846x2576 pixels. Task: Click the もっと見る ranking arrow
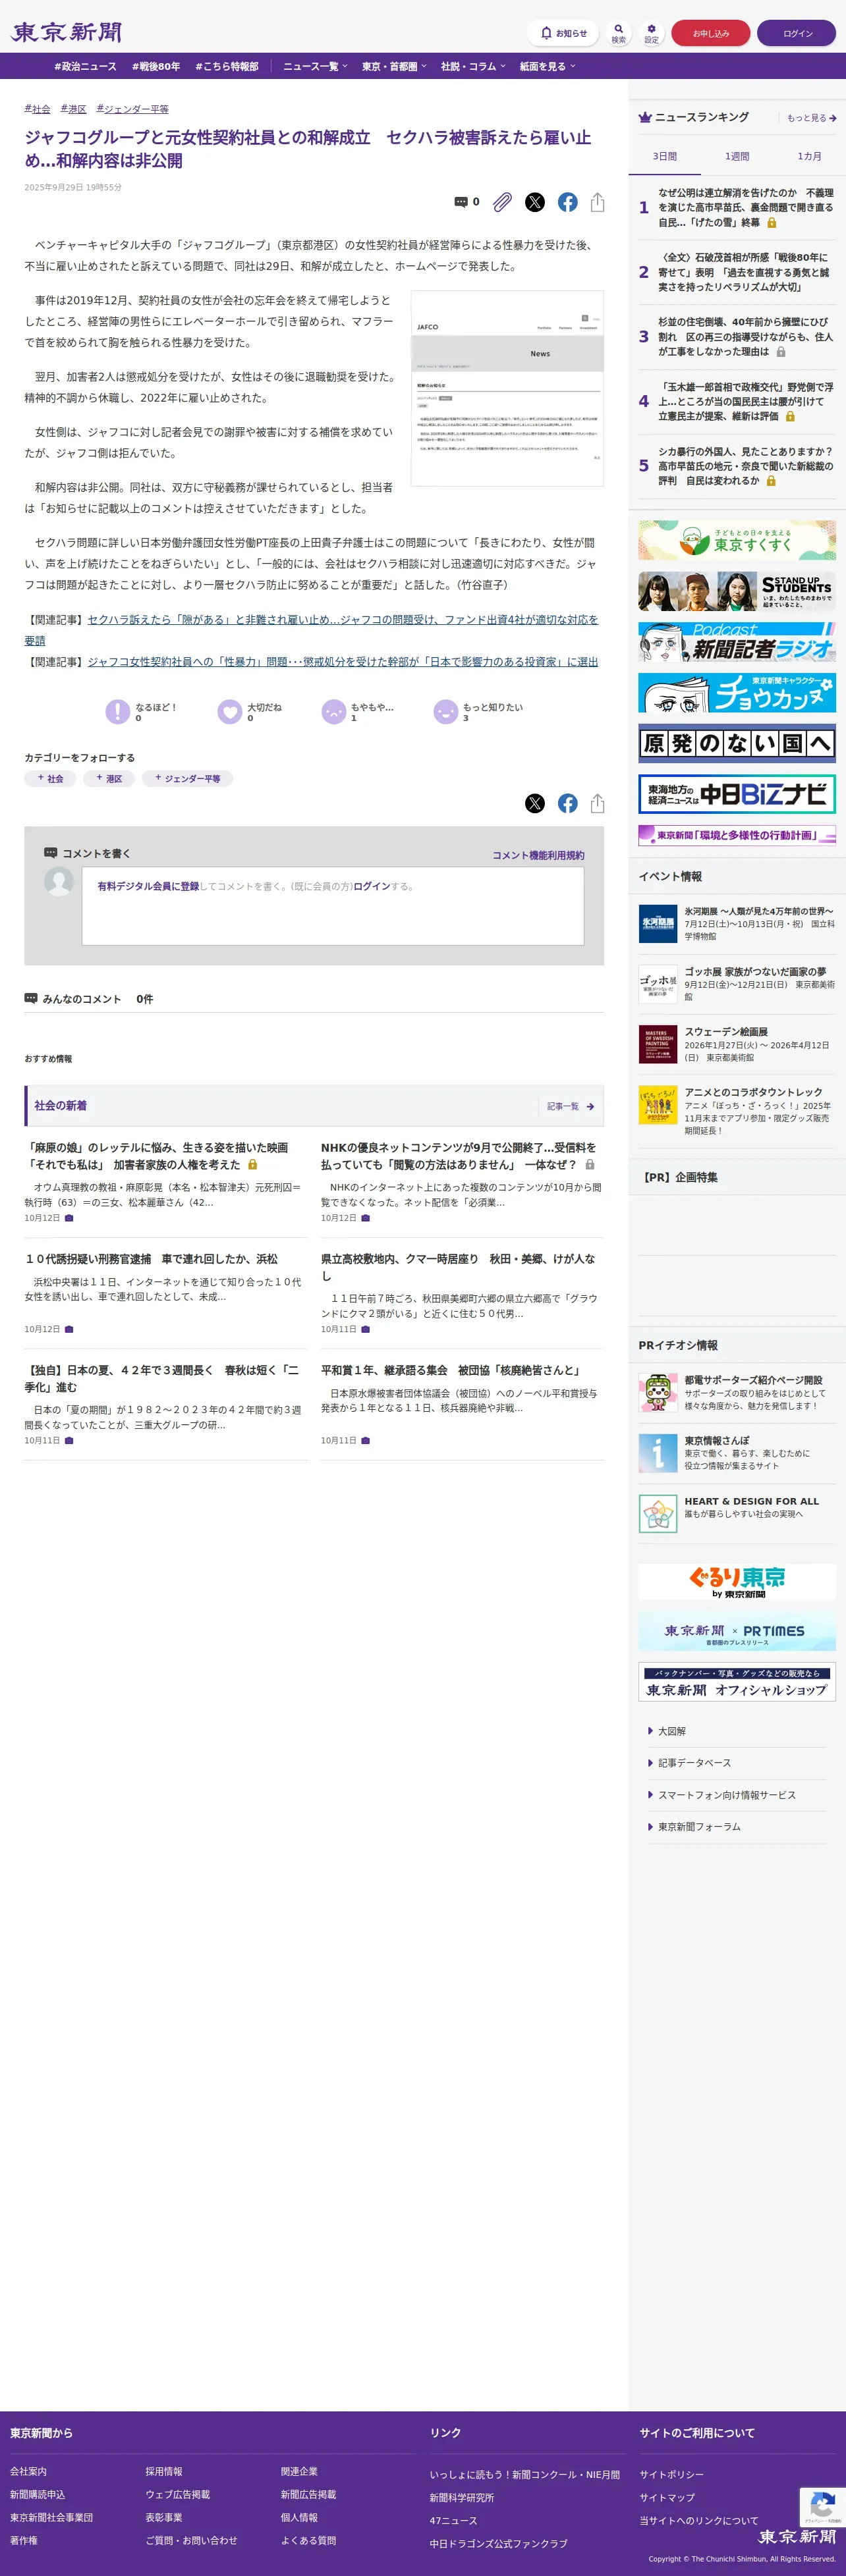click(811, 118)
